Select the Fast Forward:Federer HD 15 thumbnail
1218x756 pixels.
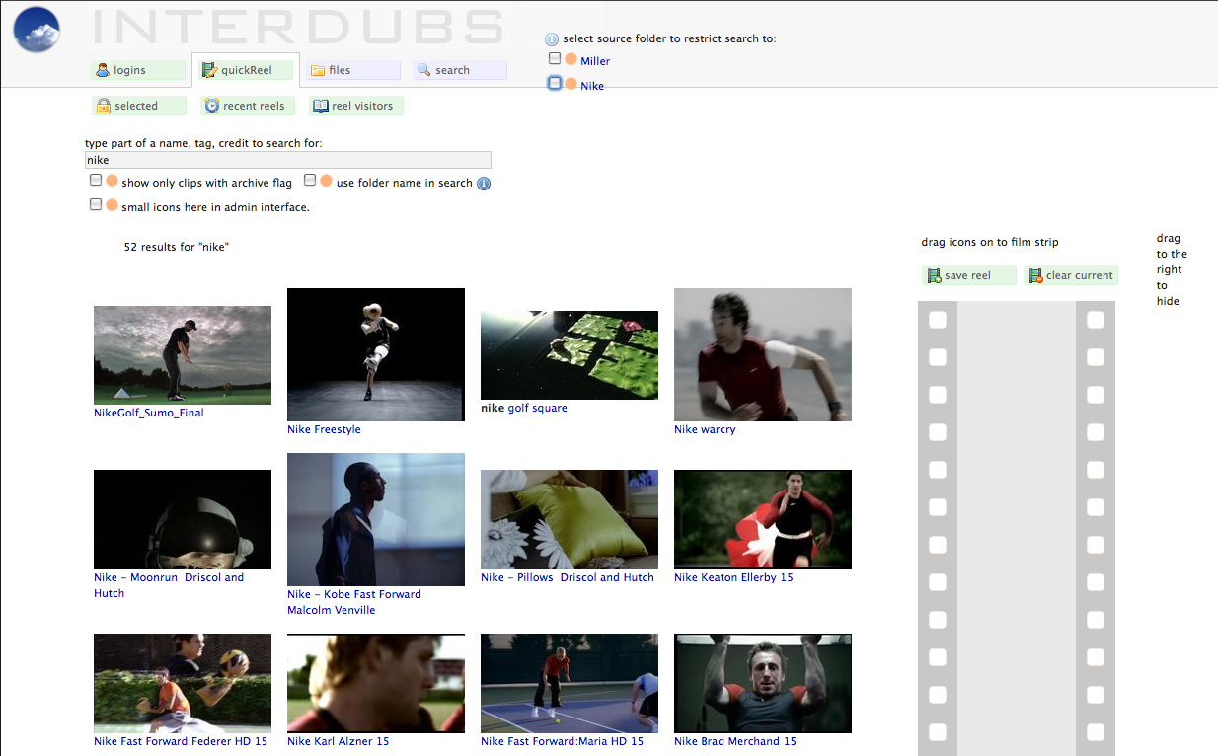pyautogui.click(x=183, y=683)
